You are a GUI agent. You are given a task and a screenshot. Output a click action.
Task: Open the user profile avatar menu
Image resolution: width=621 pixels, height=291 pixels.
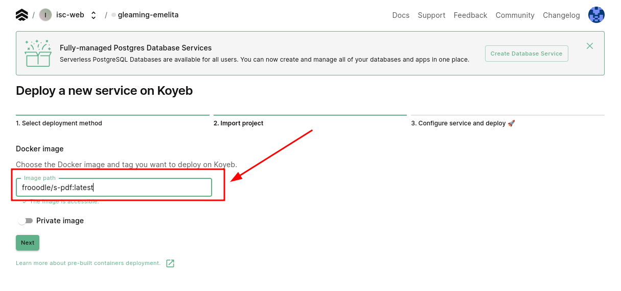click(x=596, y=15)
